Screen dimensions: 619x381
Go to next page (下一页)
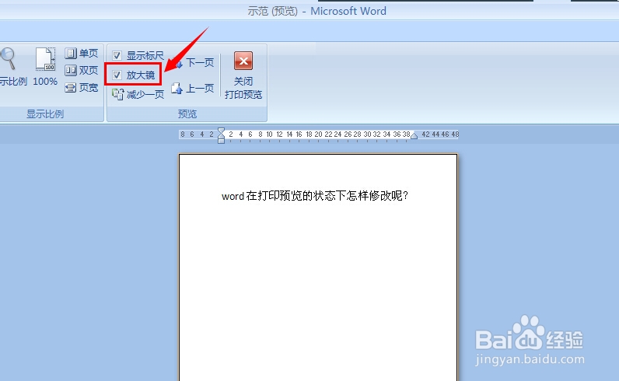(194, 62)
